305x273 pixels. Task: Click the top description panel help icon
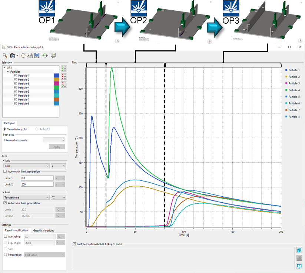point(299,250)
